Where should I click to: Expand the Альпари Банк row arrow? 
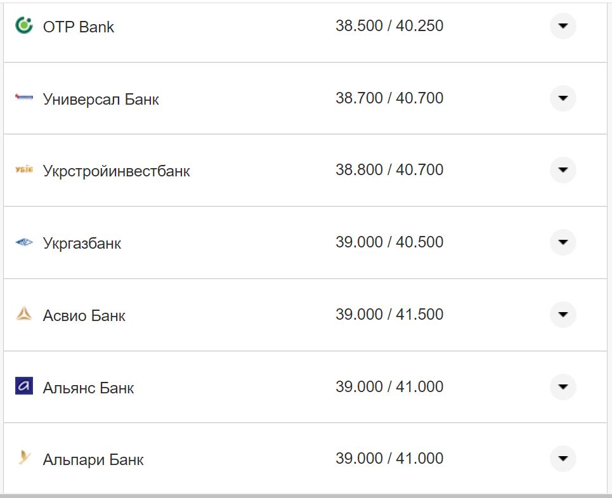563,459
